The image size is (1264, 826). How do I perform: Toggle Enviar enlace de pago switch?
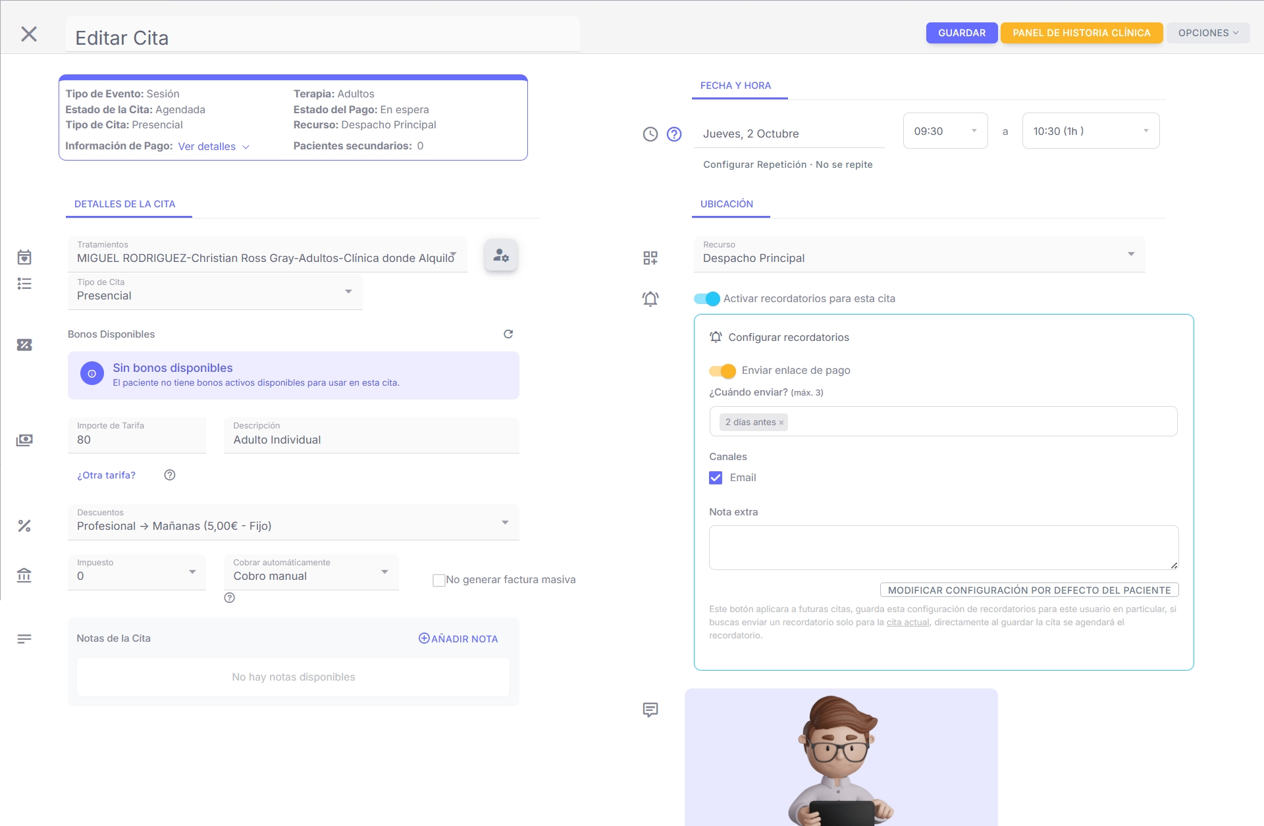[723, 371]
